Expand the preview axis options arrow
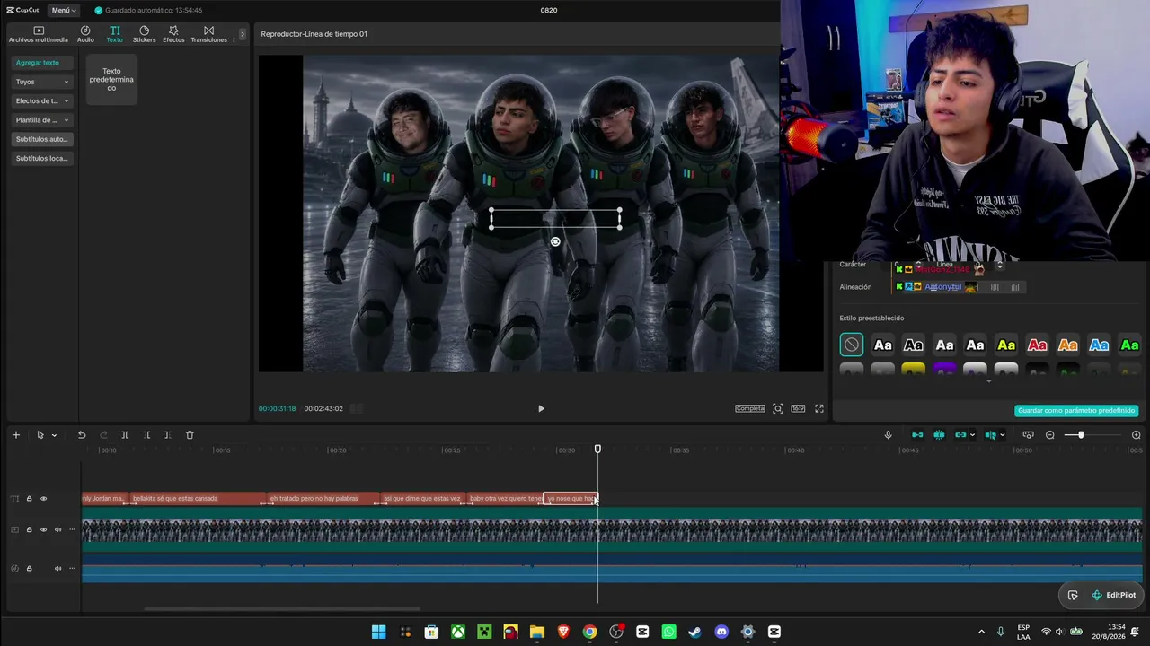The width and height of the screenshot is (1150, 646). (1003, 435)
